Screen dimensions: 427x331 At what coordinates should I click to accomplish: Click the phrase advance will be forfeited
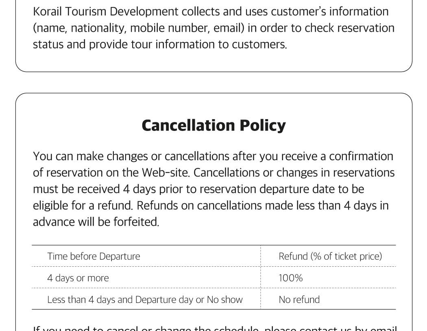(x=96, y=222)
